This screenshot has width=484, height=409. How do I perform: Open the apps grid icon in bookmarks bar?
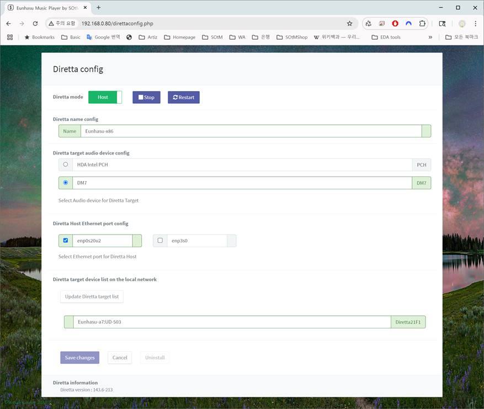[x=10, y=37]
